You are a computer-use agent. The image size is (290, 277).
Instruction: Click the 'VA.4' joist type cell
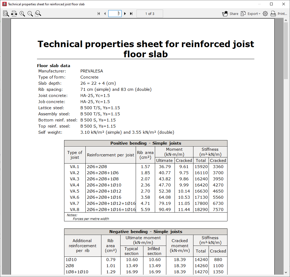click(74, 185)
